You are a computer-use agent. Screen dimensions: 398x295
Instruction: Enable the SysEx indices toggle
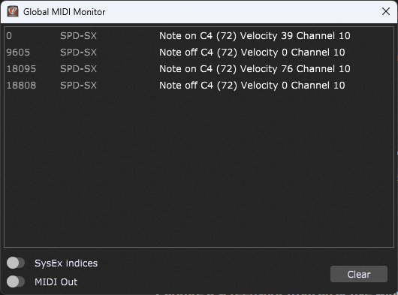click(16, 263)
